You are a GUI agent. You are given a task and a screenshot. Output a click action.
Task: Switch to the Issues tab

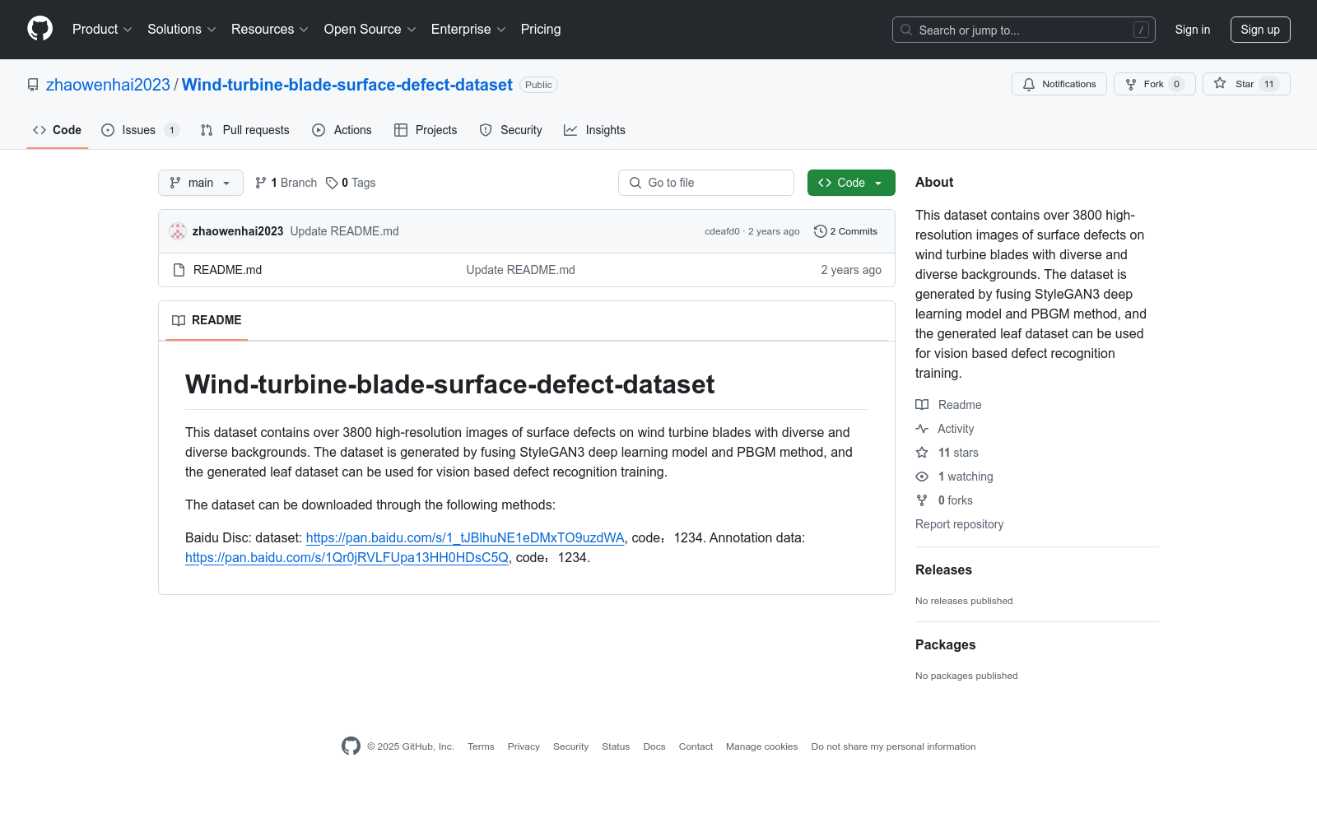(x=140, y=130)
